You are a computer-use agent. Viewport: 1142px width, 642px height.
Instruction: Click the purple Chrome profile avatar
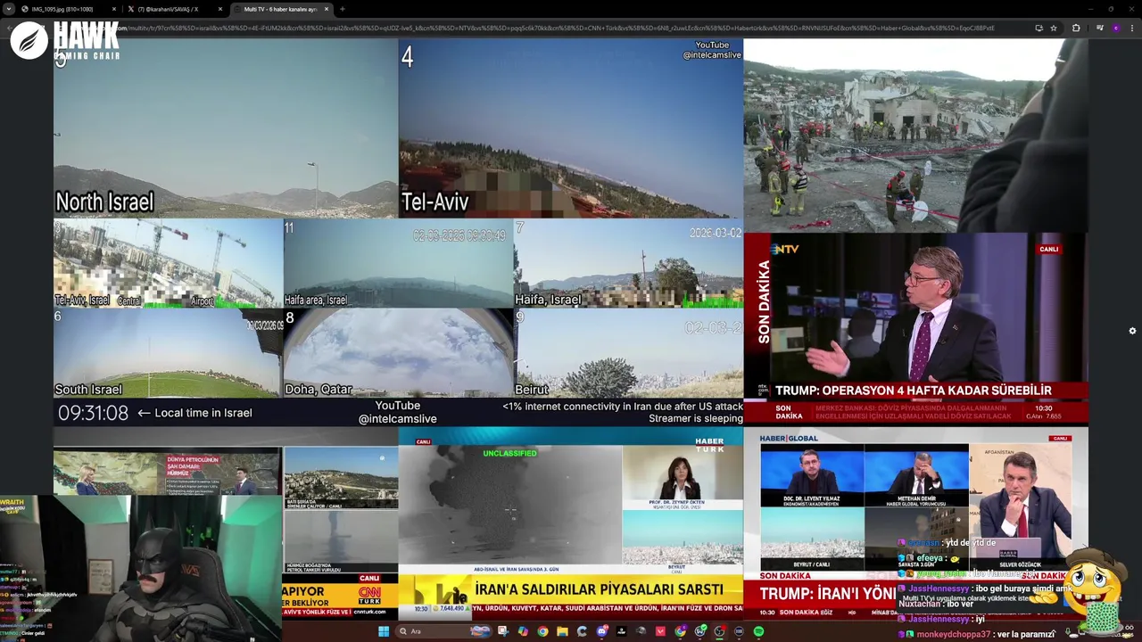(x=1115, y=28)
